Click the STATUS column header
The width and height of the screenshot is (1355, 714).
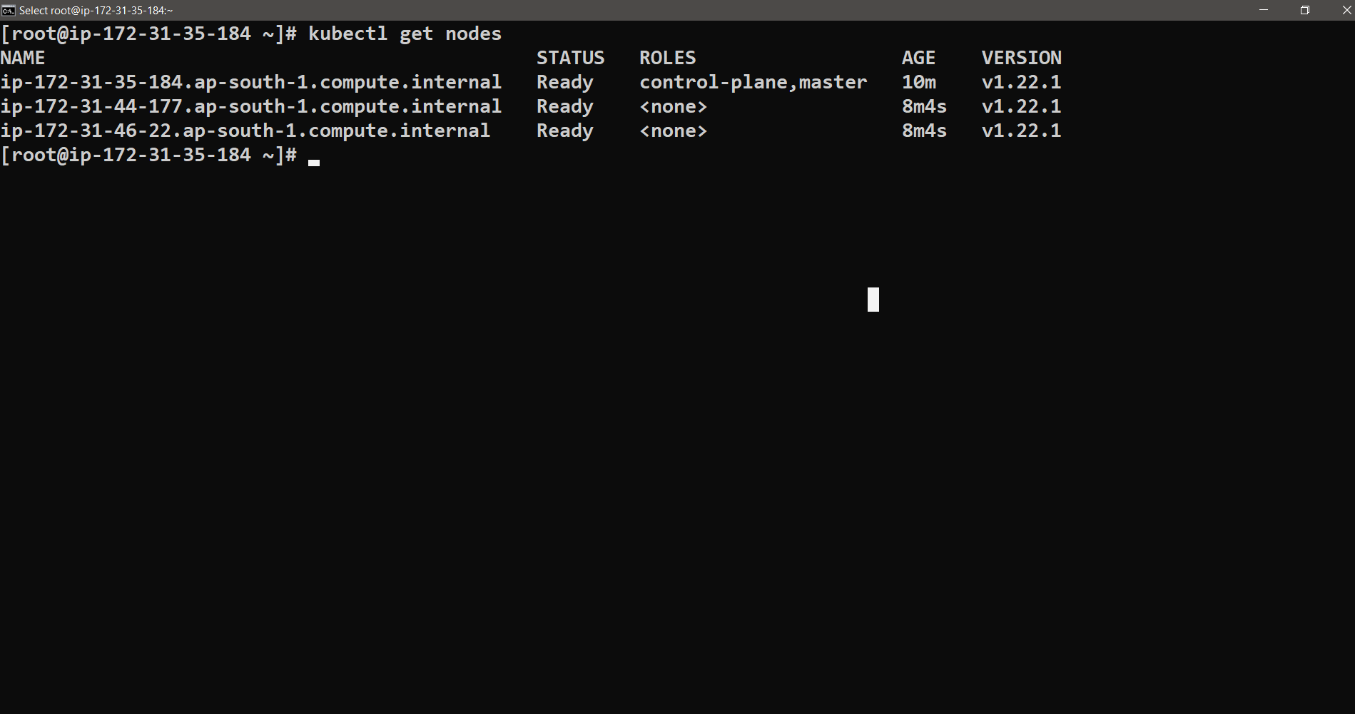(571, 58)
